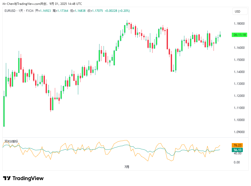Click the open price value 1.16923
Viewport: 251px width, 186px height.
click(45, 11)
